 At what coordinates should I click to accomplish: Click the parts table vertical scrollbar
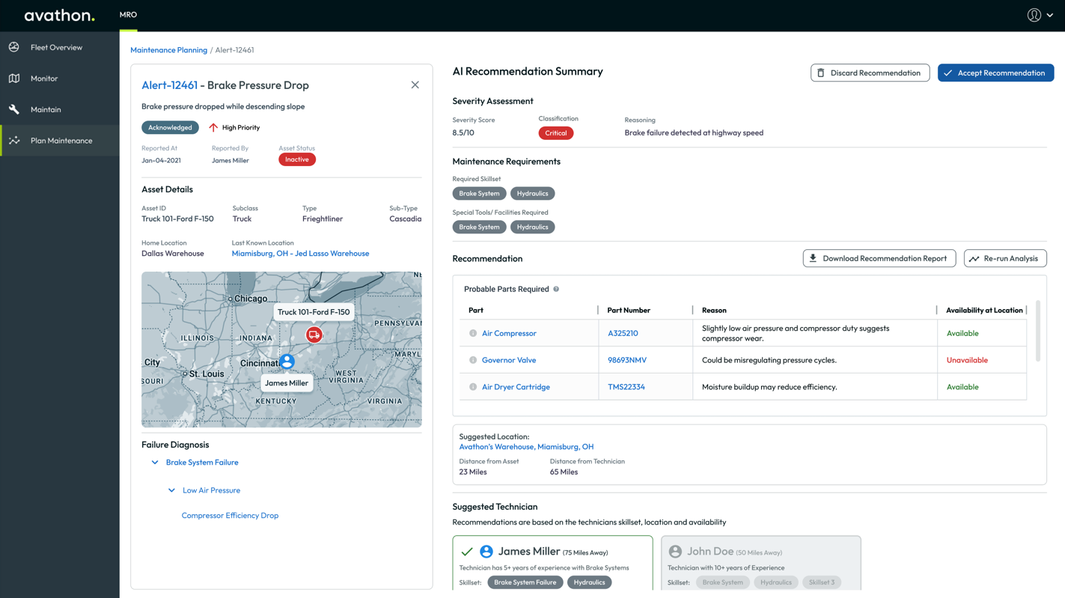tap(1037, 332)
